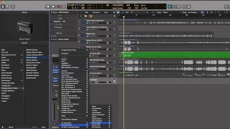
Task: Expand the Track Deluxe Classic disclosure triangle
Action: [x=52, y=39]
